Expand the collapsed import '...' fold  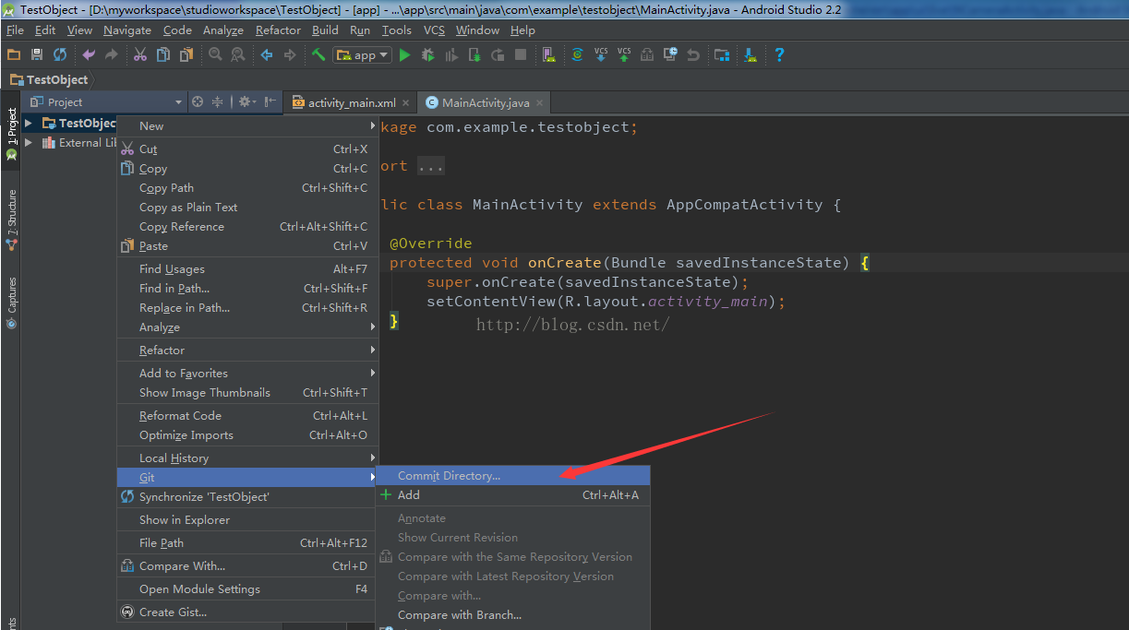pyautogui.click(x=431, y=166)
